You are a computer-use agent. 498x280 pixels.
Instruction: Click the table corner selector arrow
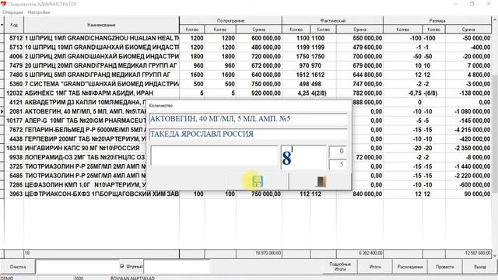(x=2, y=25)
